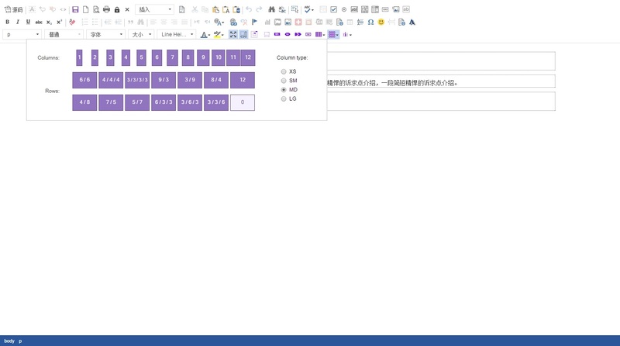This screenshot has width=620, height=346.
Task: Toggle Italic text formatting
Action: pos(18,22)
